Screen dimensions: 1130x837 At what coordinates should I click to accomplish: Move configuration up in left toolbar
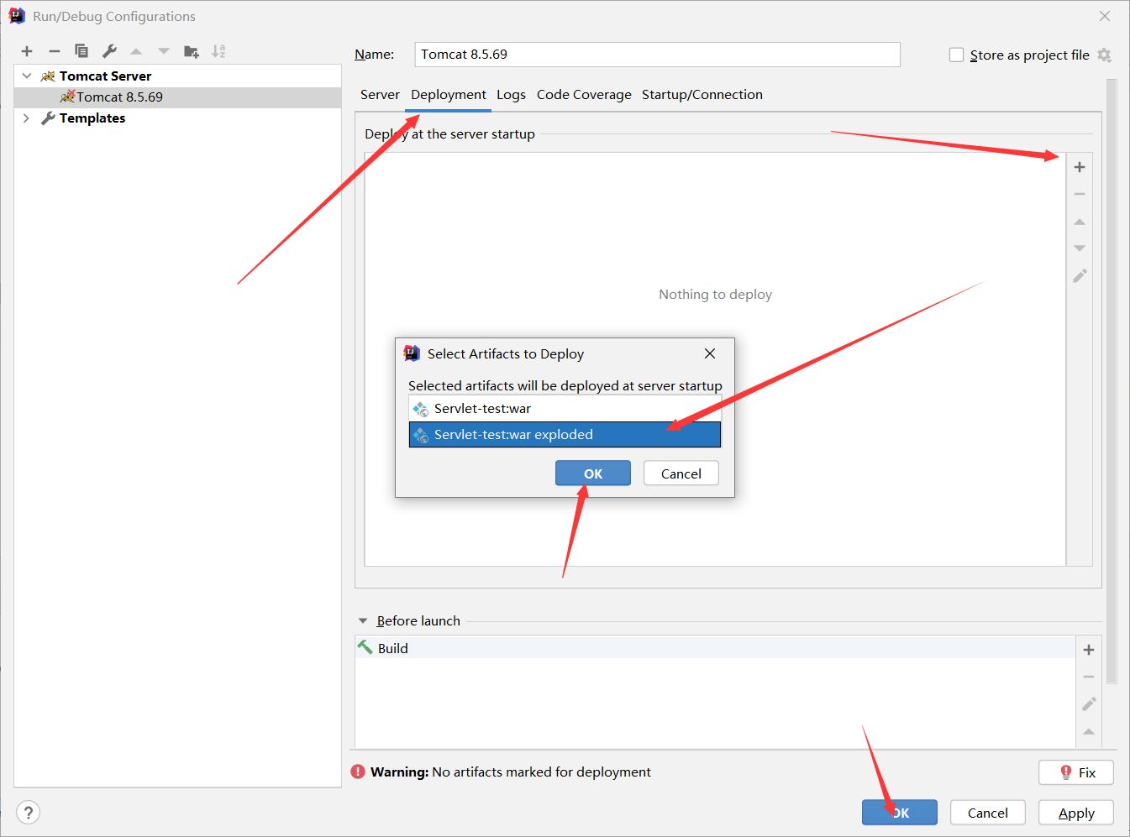pyautogui.click(x=136, y=51)
